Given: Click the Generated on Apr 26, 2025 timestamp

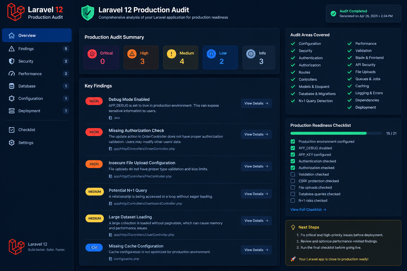Looking at the screenshot, I should click(366, 16).
